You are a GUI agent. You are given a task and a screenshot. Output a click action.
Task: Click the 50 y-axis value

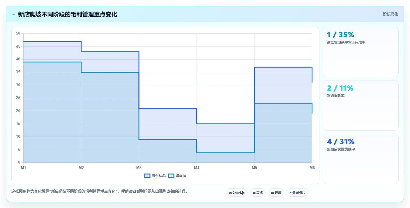[x=18, y=33]
